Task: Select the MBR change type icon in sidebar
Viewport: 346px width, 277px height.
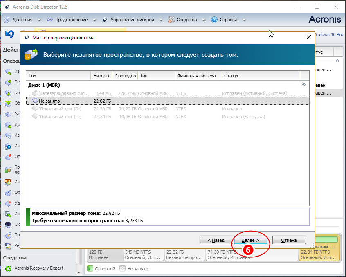Action: click(8, 182)
